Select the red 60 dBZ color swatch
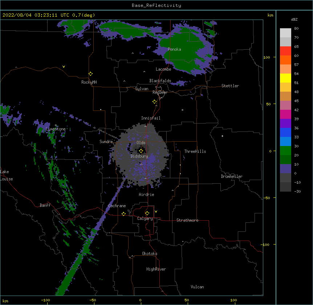This screenshot has height=305, width=313. pos(285,51)
